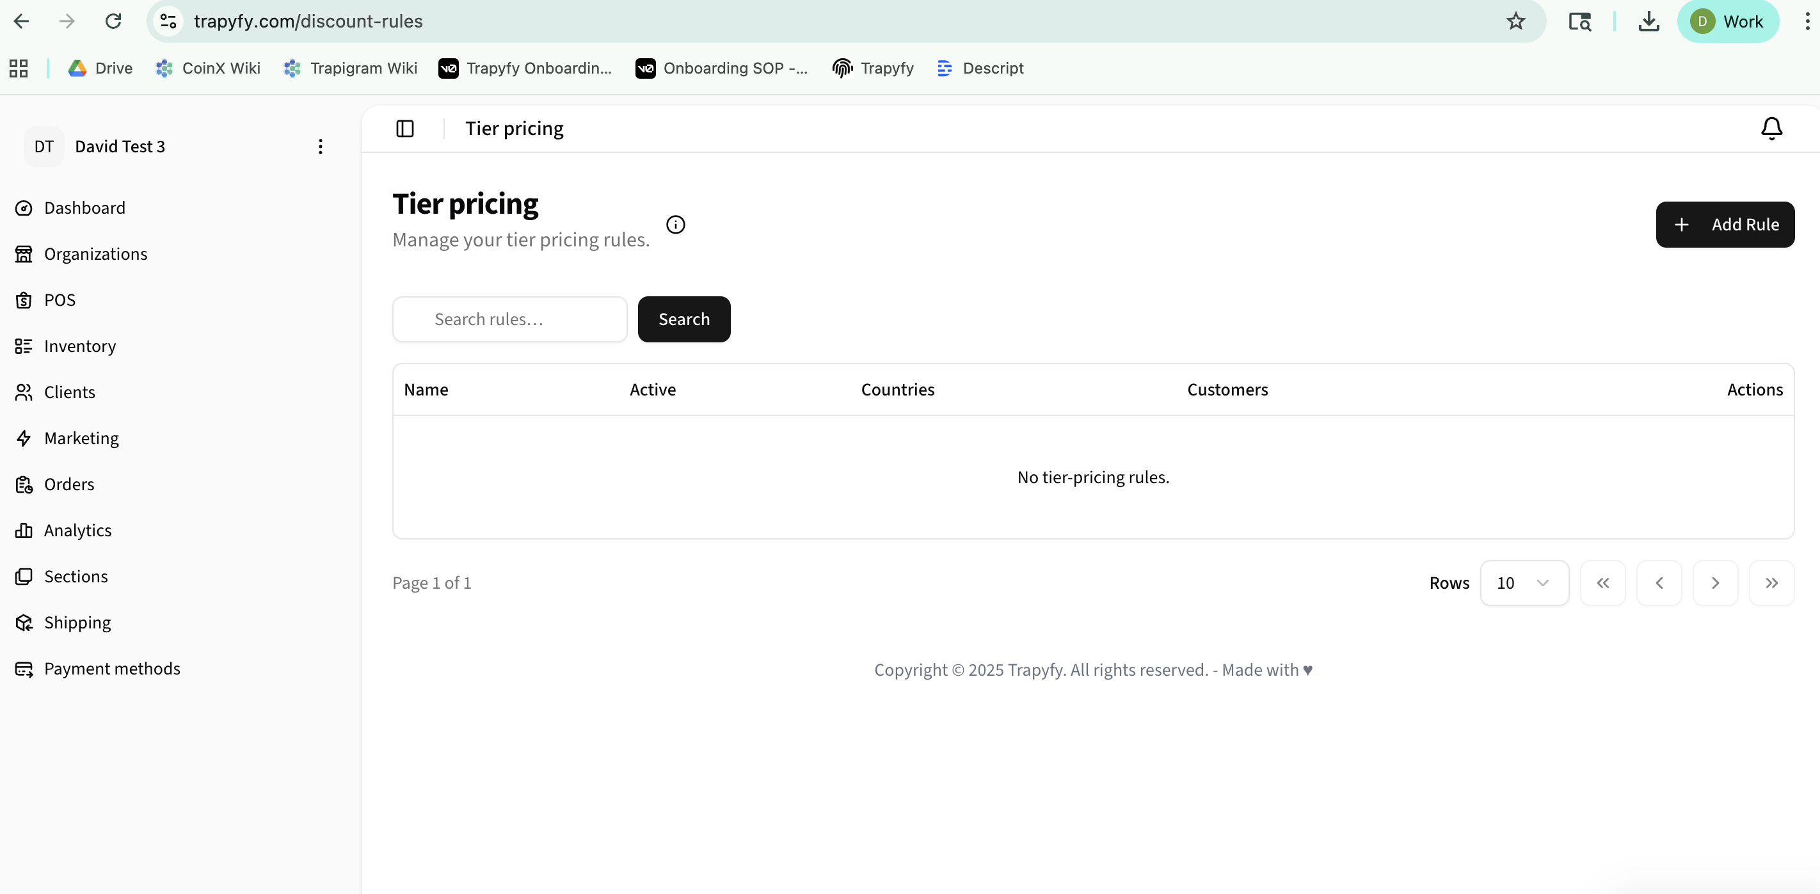Open the CoinX Wiki bookmark
Screen dimensions: 1820x894
tap(208, 68)
